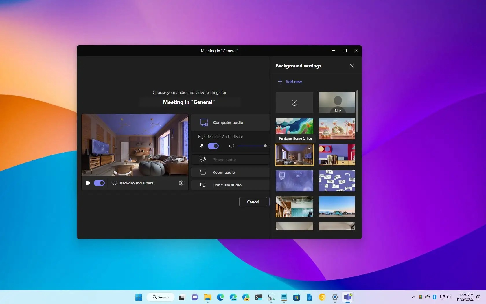Open Microsoft Teams from taskbar
The width and height of the screenshot is (486, 304).
click(347, 297)
